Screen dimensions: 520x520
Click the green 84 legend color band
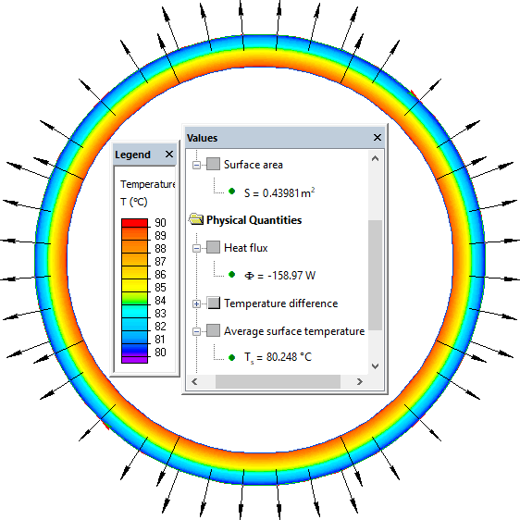134,299
